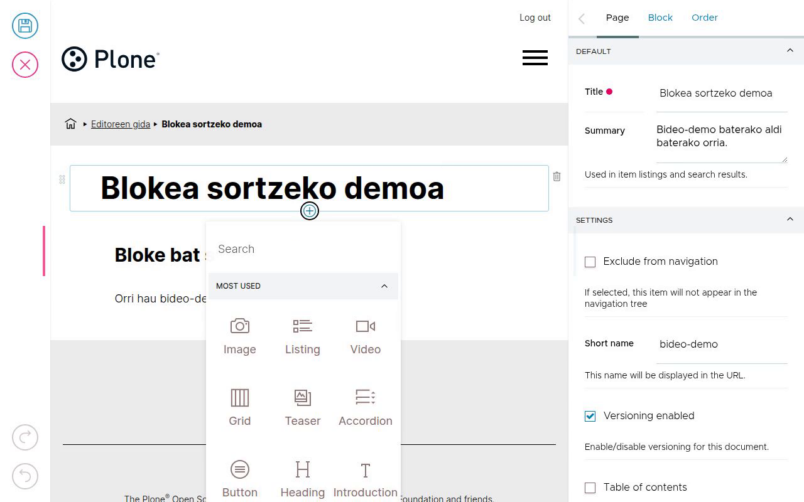
Task: Enable the Table of contents checkbox
Action: [x=590, y=488]
